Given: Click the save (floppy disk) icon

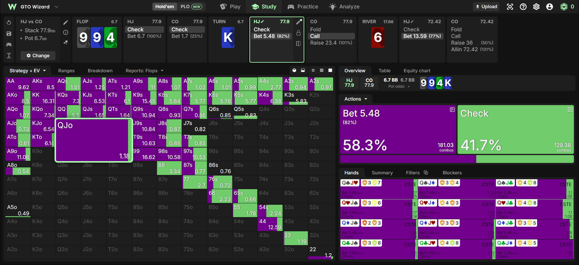Looking at the screenshot, I should [9, 34].
